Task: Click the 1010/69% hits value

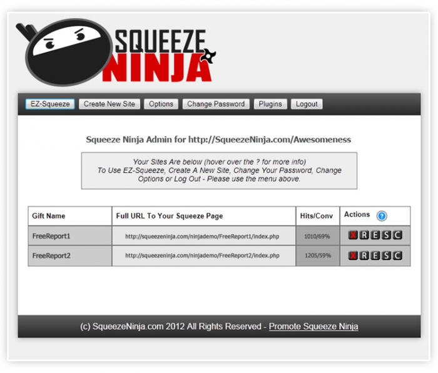Action: point(317,237)
